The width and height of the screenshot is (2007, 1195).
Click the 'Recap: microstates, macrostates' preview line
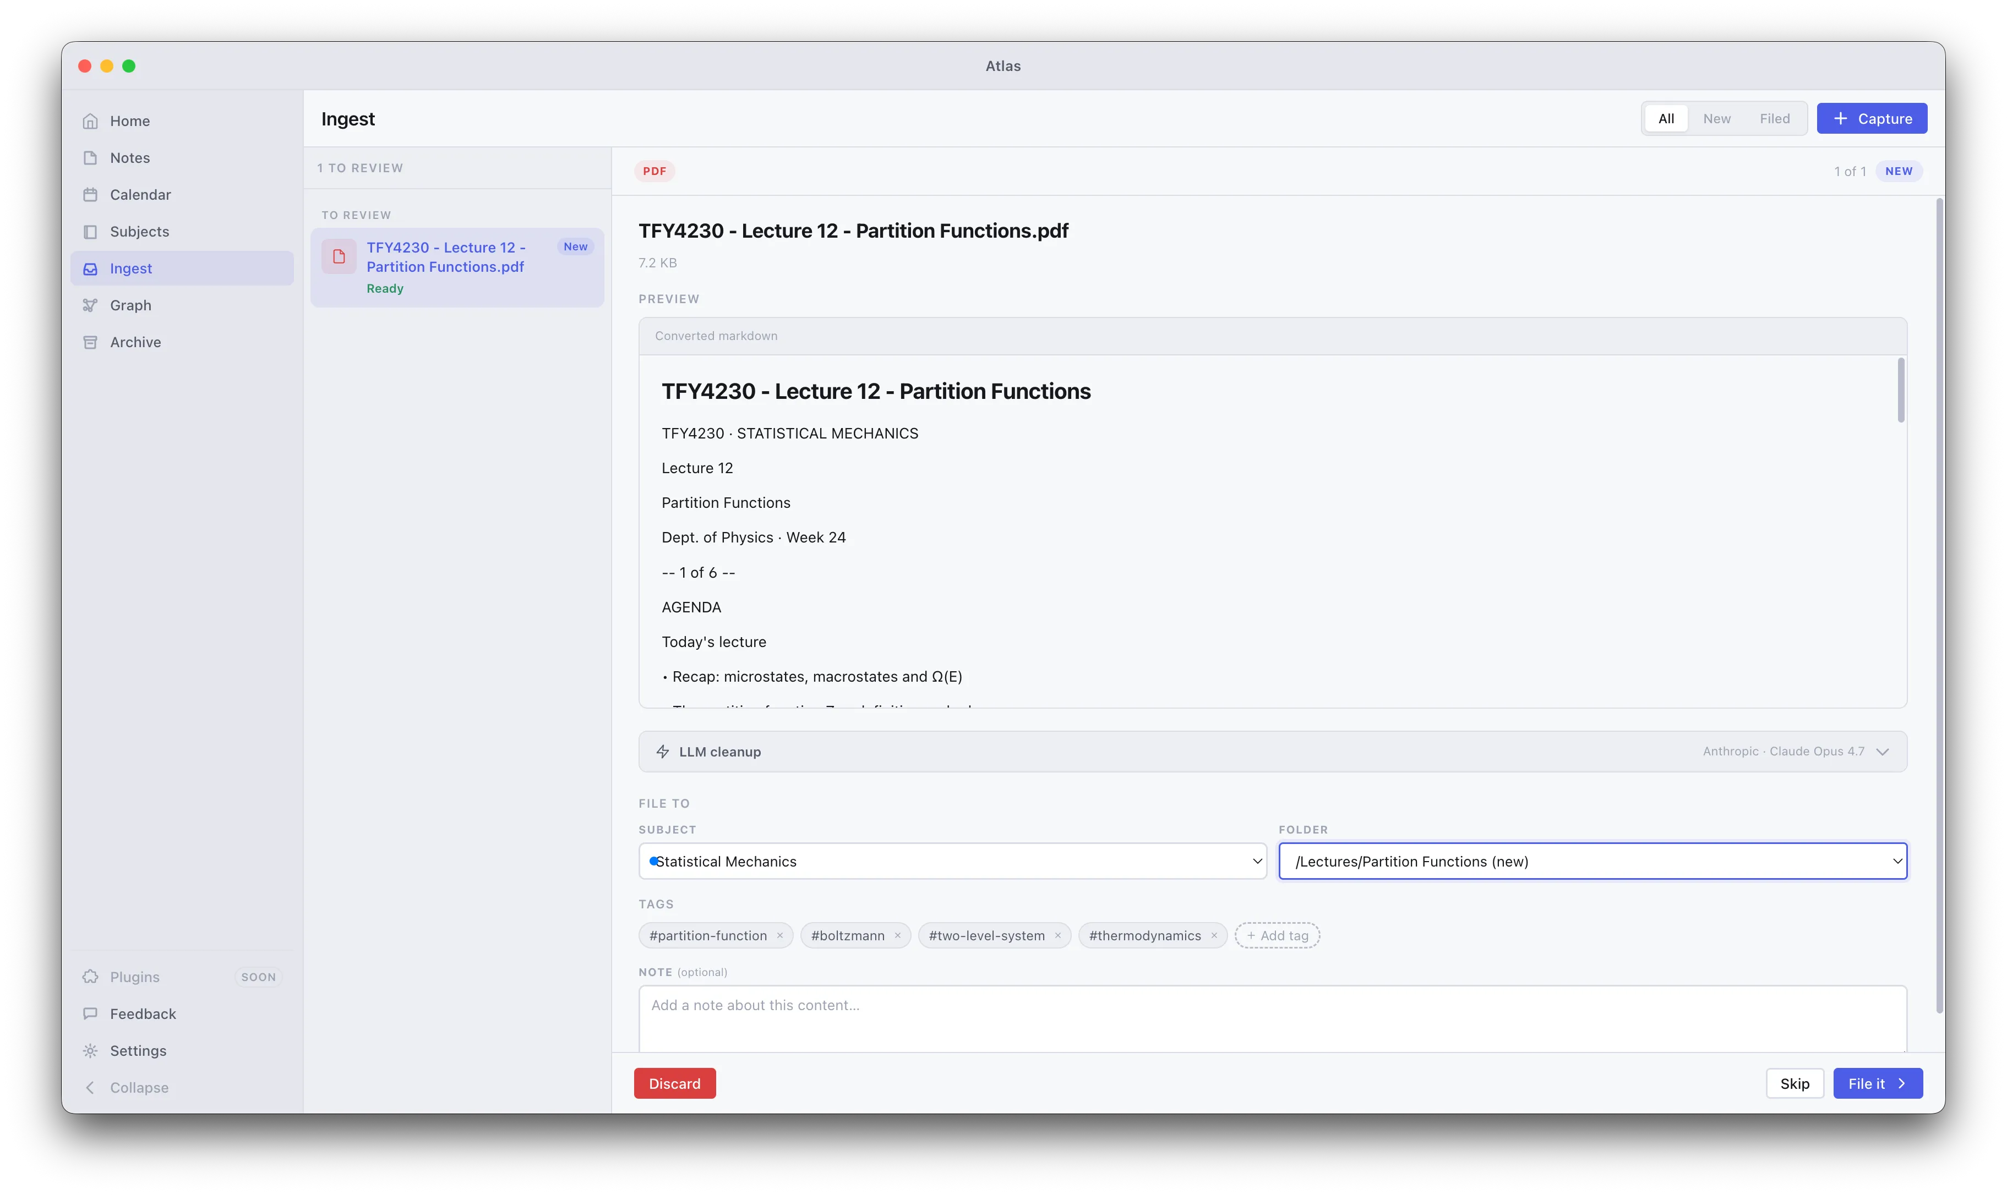(812, 676)
